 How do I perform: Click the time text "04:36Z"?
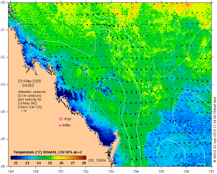[x=28, y=85]
